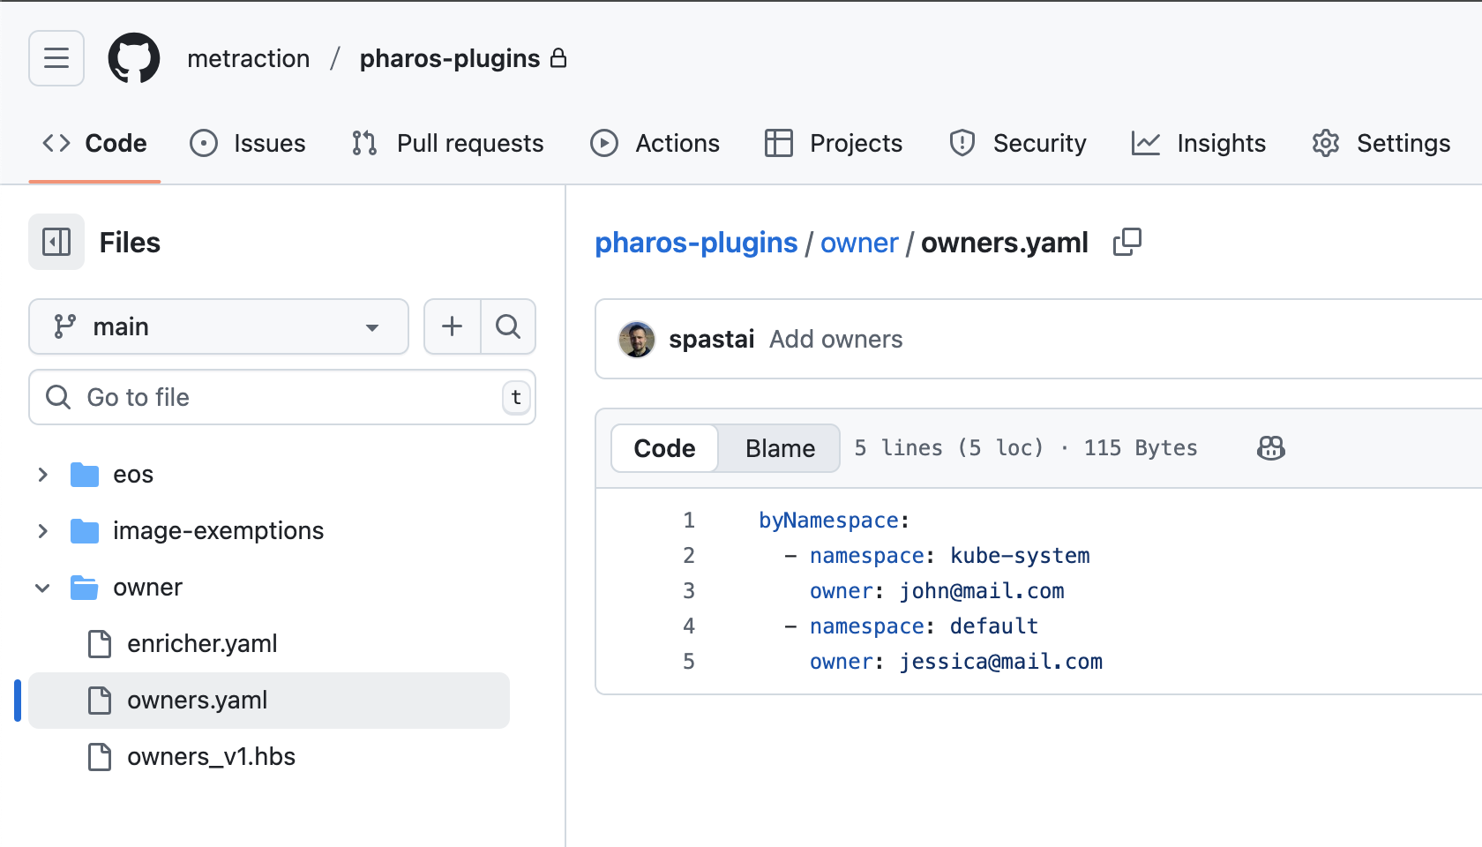Expand the image-exemptions folder
1482x847 pixels.
pos(42,531)
